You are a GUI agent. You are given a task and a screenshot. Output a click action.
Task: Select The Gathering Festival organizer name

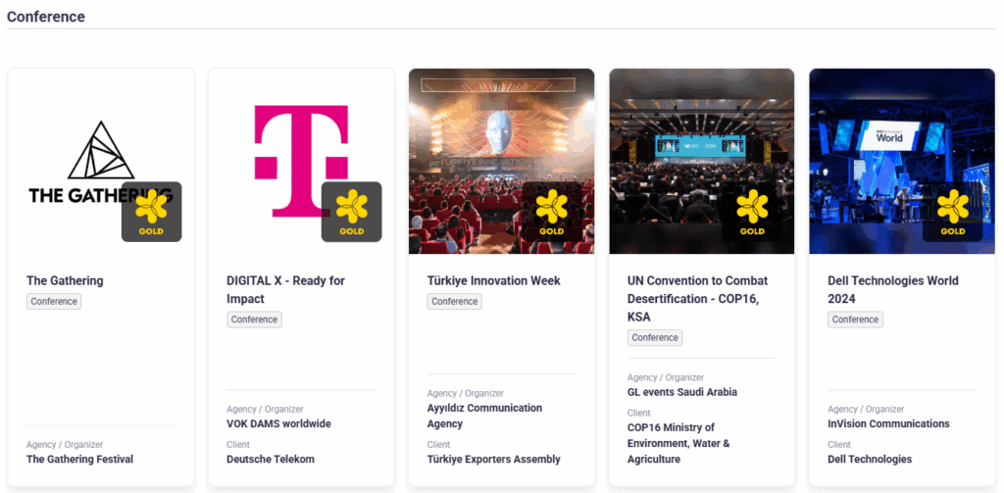(x=80, y=459)
